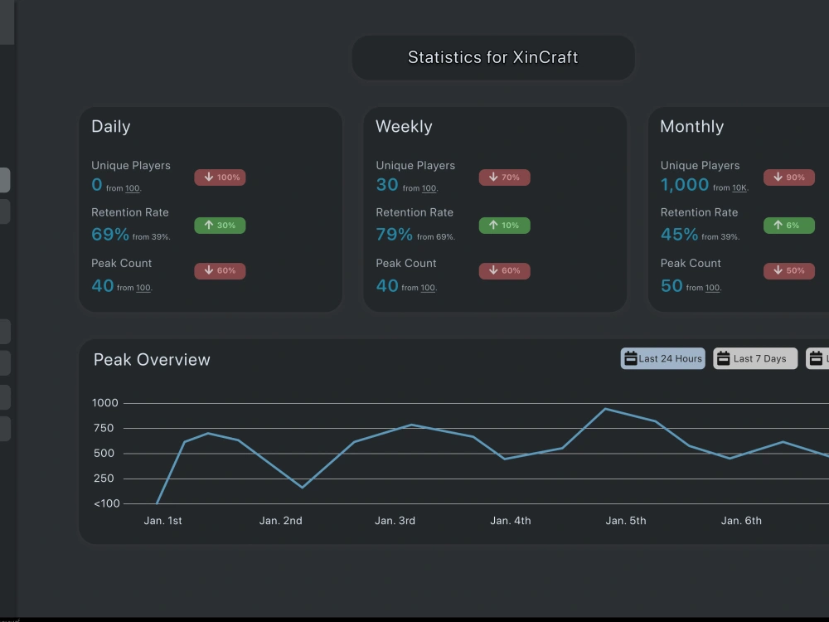Click the Jan. 6th axis label
Viewport: 829px width, 622px height.
coord(741,521)
